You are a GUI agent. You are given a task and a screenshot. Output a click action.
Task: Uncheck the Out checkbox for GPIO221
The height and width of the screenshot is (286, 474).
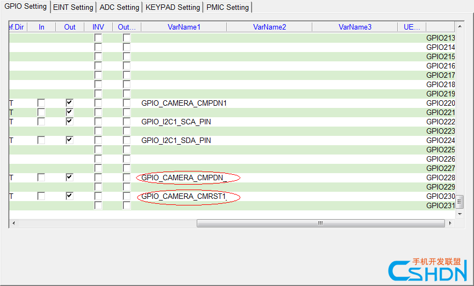pos(70,112)
